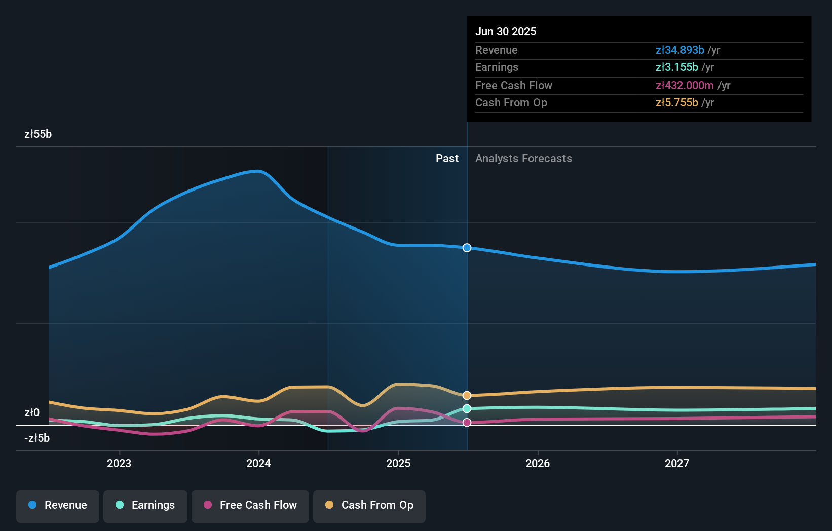Select the Revenue marker on the chart
The height and width of the screenshot is (531, 832).
(467, 248)
